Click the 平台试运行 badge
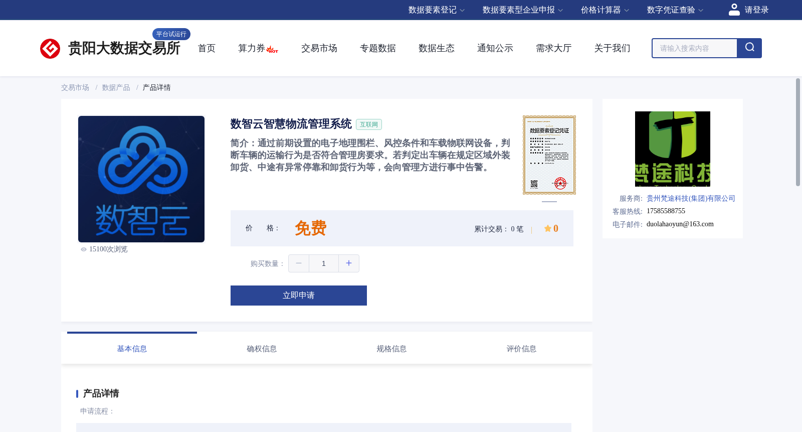This screenshot has width=802, height=432. (x=171, y=34)
